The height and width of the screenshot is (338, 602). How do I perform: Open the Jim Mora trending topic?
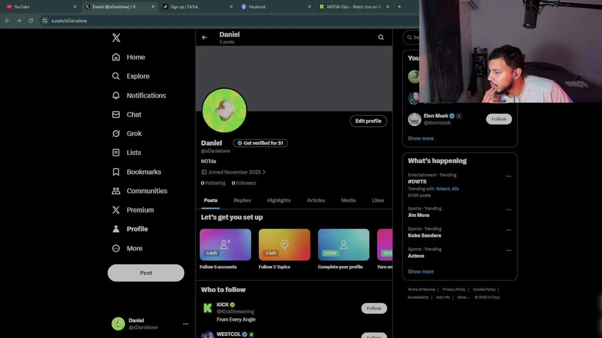[x=419, y=215]
